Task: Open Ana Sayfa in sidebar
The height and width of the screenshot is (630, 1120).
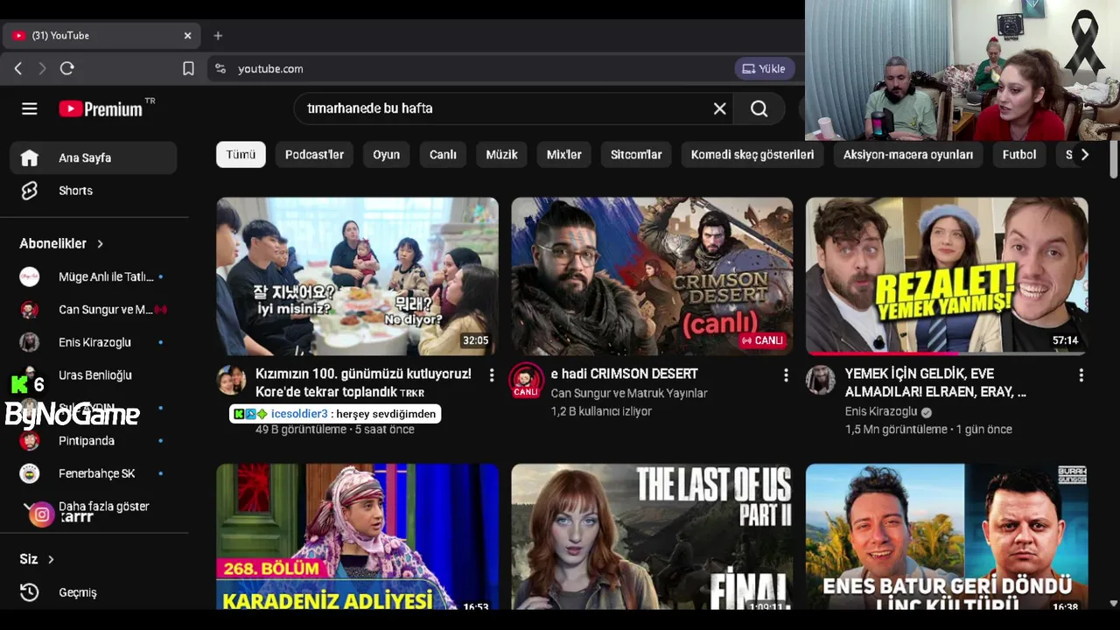Action: [94, 158]
